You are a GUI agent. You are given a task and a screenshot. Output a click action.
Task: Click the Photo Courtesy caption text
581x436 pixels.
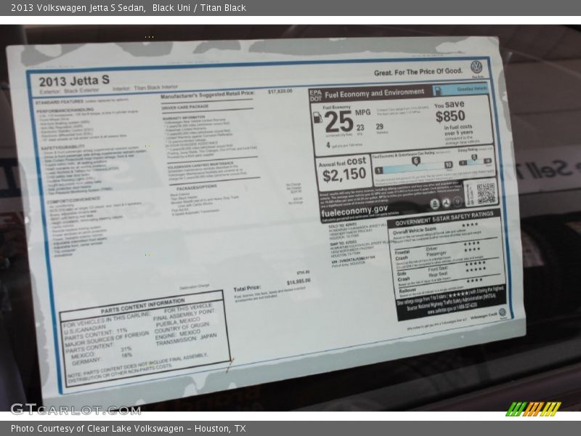pos(129,429)
